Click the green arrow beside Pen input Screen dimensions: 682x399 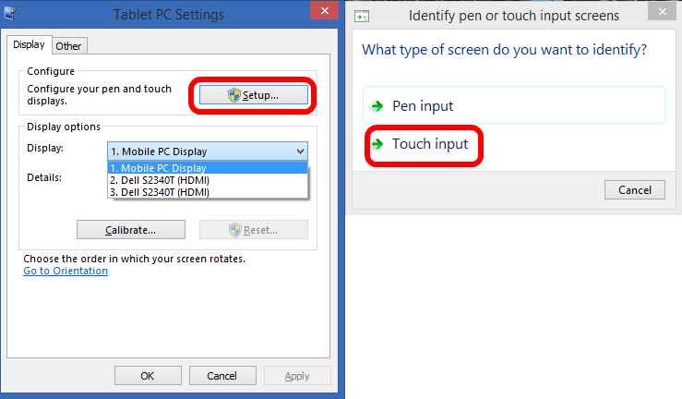pos(377,106)
